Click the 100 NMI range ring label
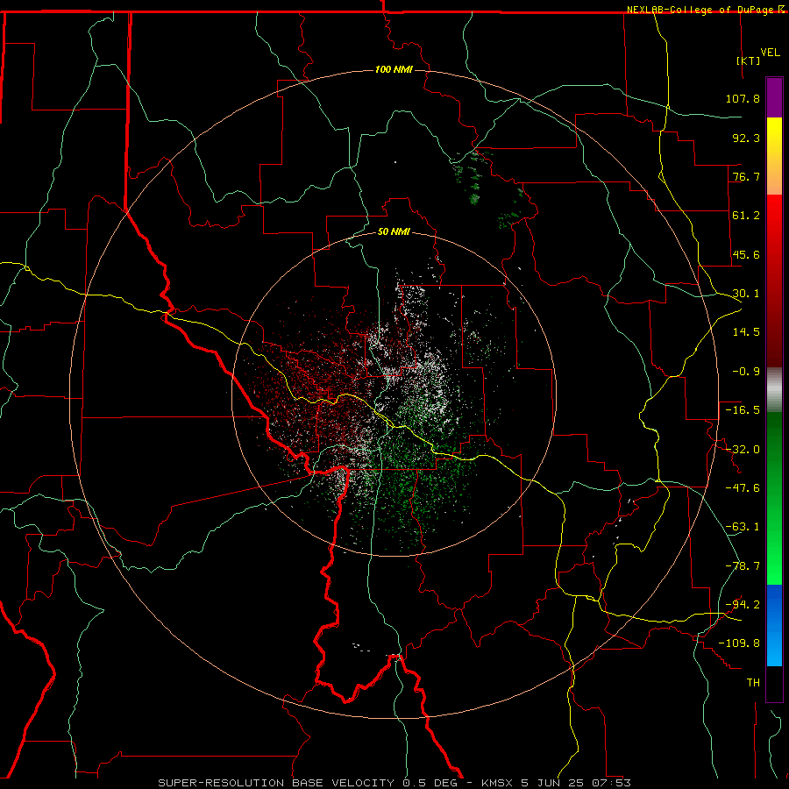Viewport: 789px width, 789px height. tap(394, 69)
